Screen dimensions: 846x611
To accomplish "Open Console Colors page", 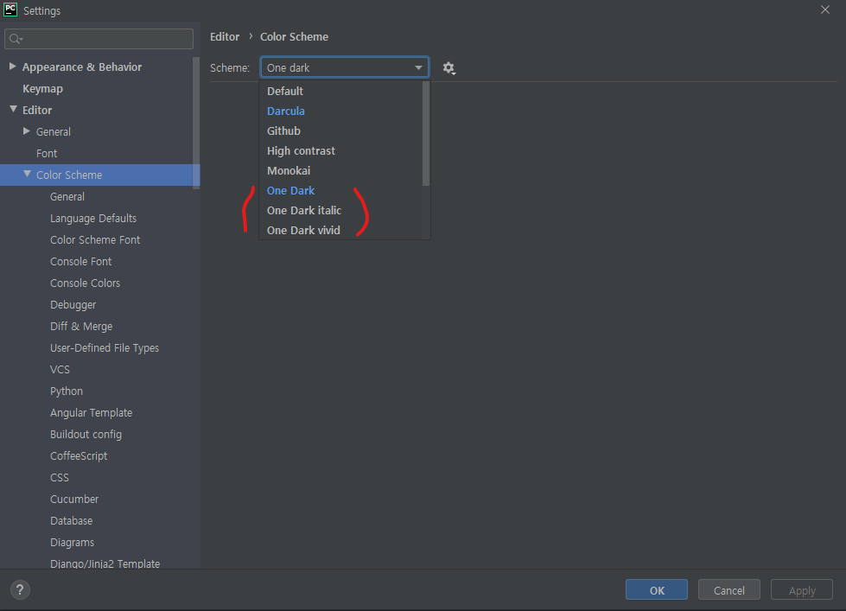I will pyautogui.click(x=86, y=283).
